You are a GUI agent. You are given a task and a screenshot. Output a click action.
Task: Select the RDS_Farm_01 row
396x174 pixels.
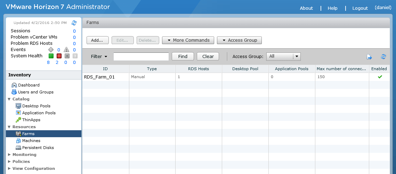236,77
